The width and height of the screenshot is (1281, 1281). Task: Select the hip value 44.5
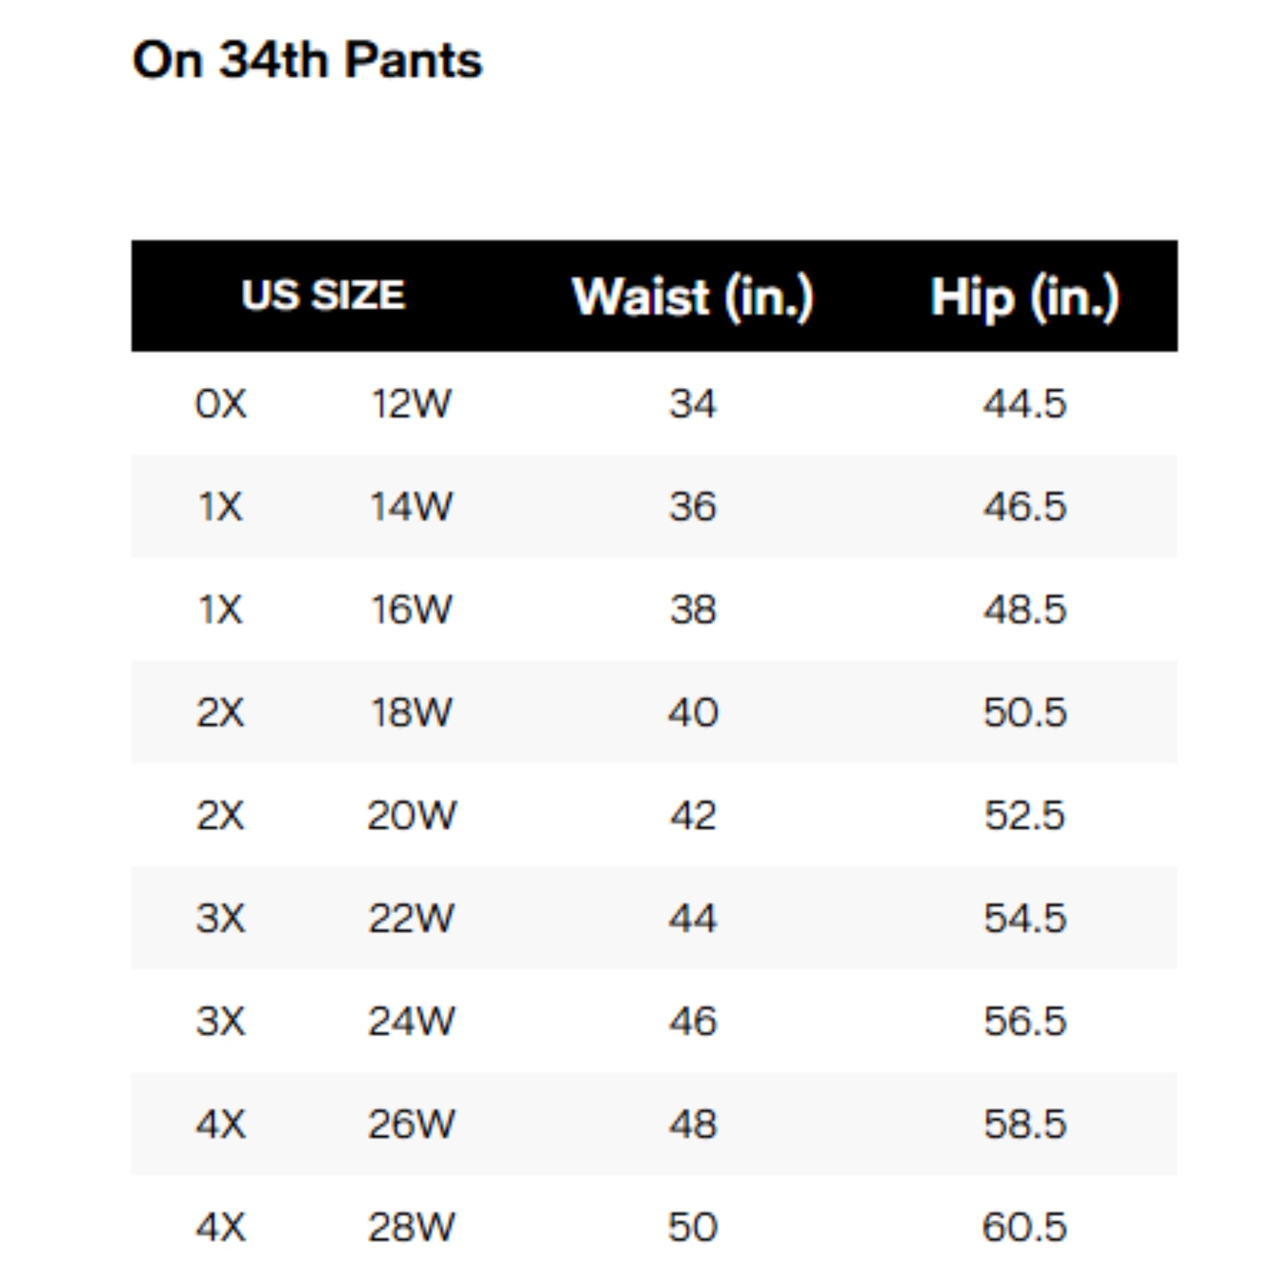pyautogui.click(x=1024, y=403)
